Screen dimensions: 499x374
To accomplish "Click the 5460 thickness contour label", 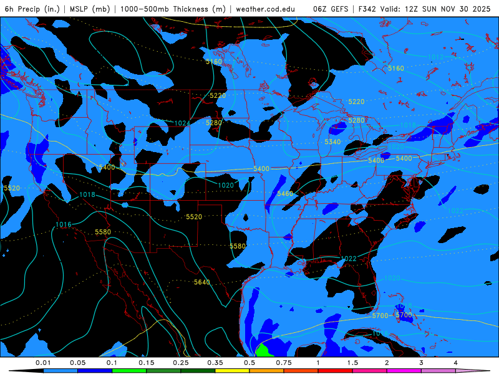I will [x=285, y=194].
